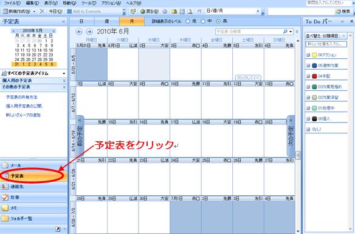Expand the その他の予定表 section

pyautogui.click(x=64, y=87)
